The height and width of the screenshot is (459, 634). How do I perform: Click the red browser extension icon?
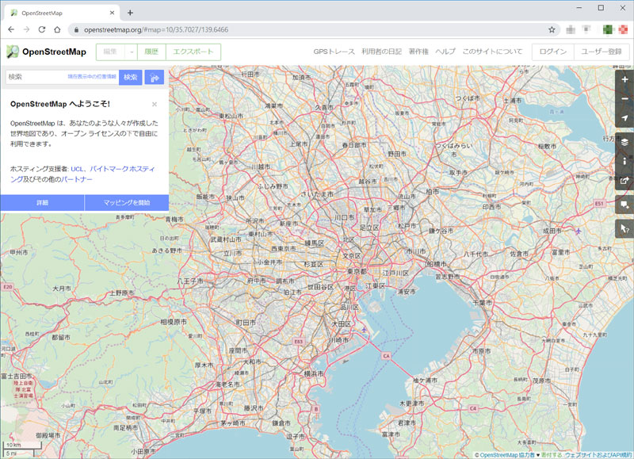(x=623, y=29)
